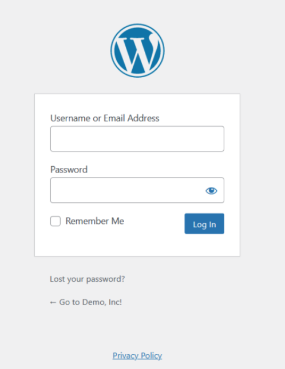285x369 pixels.
Task: Click the Username or Email Address label
Action: [x=105, y=118]
